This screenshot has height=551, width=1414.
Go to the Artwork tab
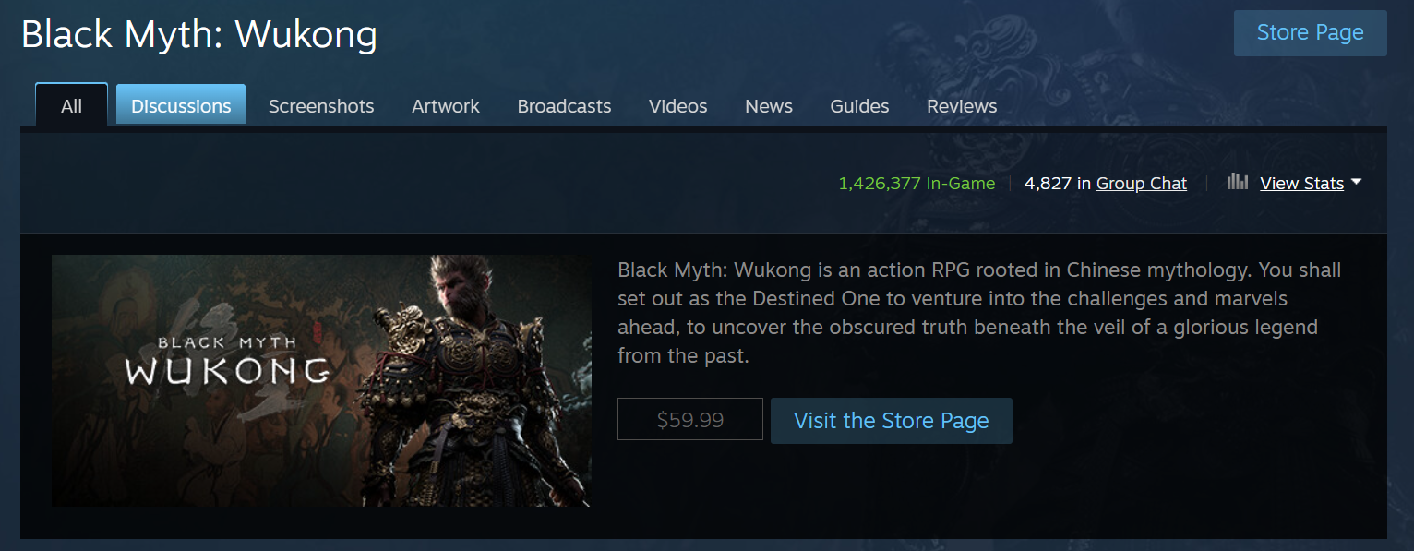pyautogui.click(x=446, y=106)
